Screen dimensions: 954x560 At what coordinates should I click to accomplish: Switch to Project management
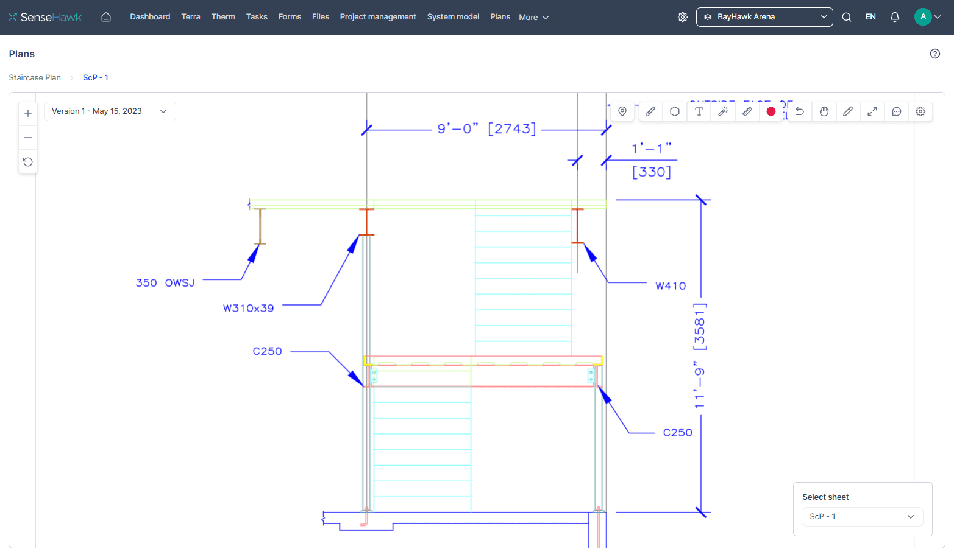pyautogui.click(x=378, y=16)
